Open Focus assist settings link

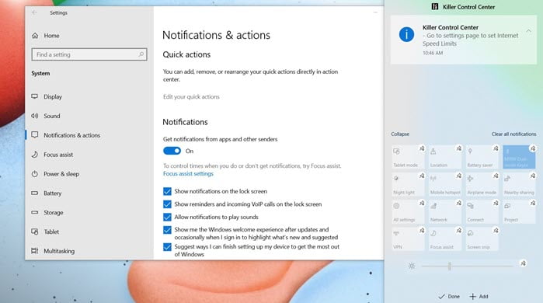[188, 174]
